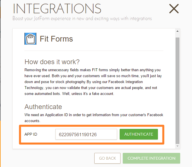The image size is (192, 167).
Task: Click the COMPLETE INTEGRATION button
Action: [151, 158]
